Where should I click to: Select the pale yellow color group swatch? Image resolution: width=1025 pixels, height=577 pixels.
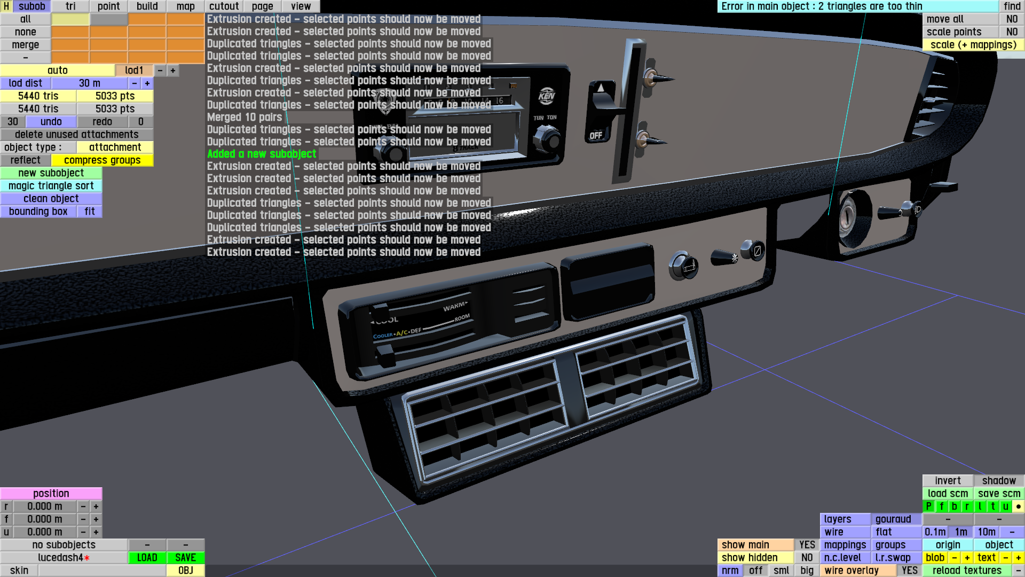[x=70, y=19]
